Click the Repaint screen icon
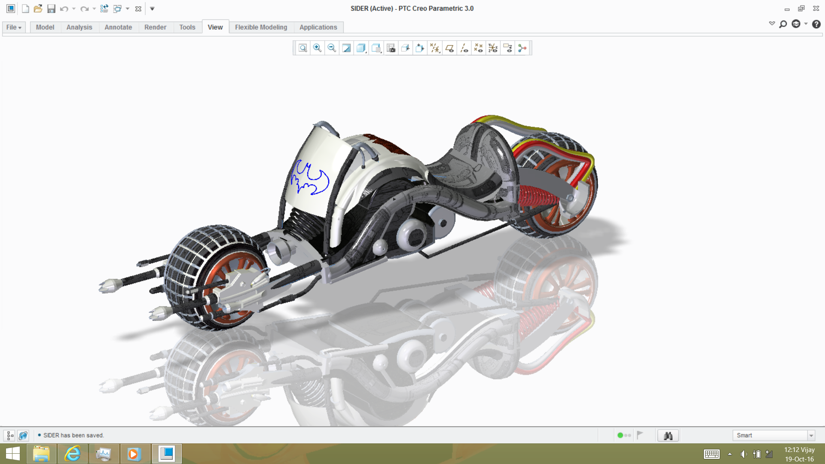The height and width of the screenshot is (464, 825). tap(346, 48)
